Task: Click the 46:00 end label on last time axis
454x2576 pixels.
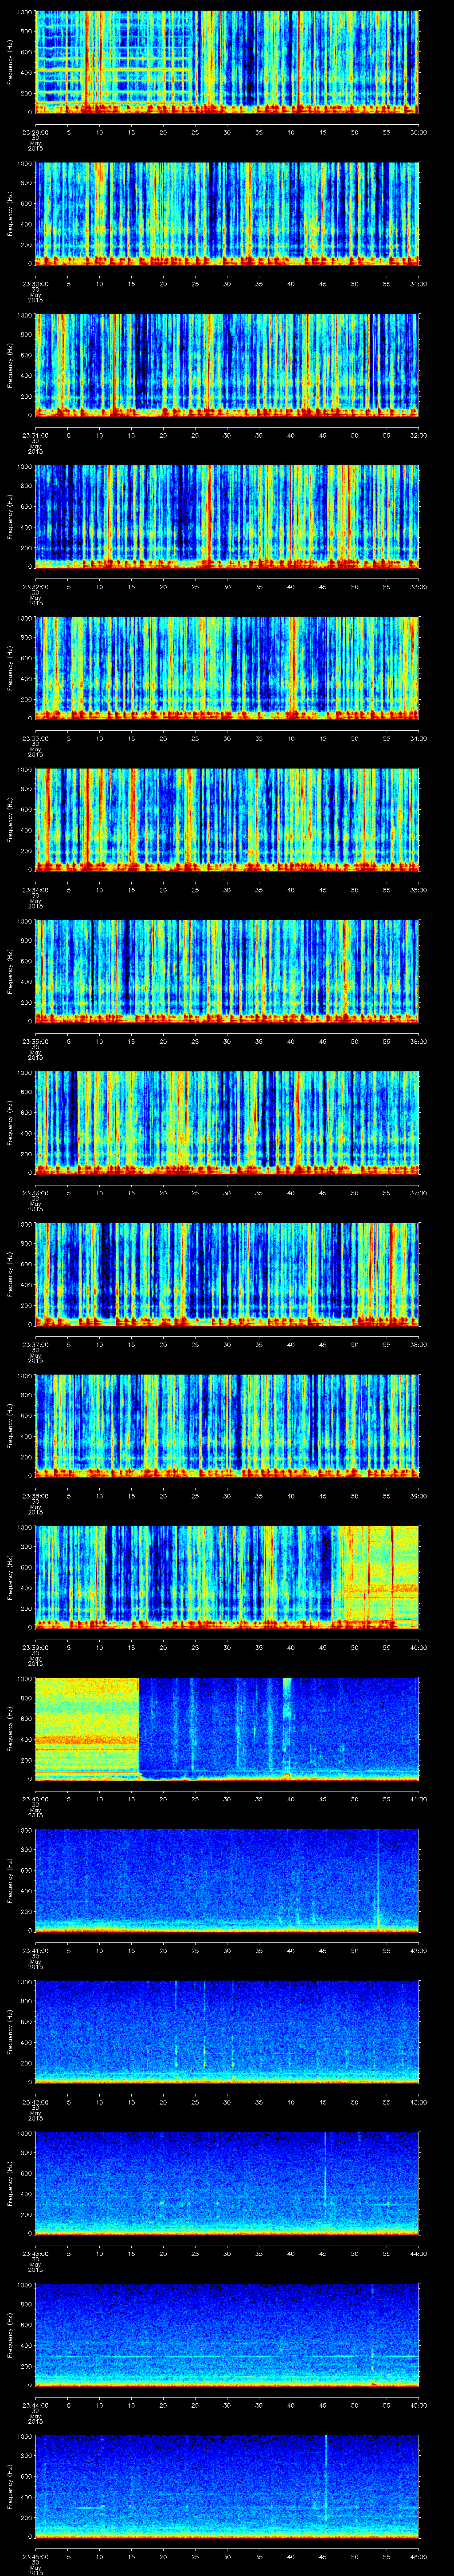Action: (418, 2556)
